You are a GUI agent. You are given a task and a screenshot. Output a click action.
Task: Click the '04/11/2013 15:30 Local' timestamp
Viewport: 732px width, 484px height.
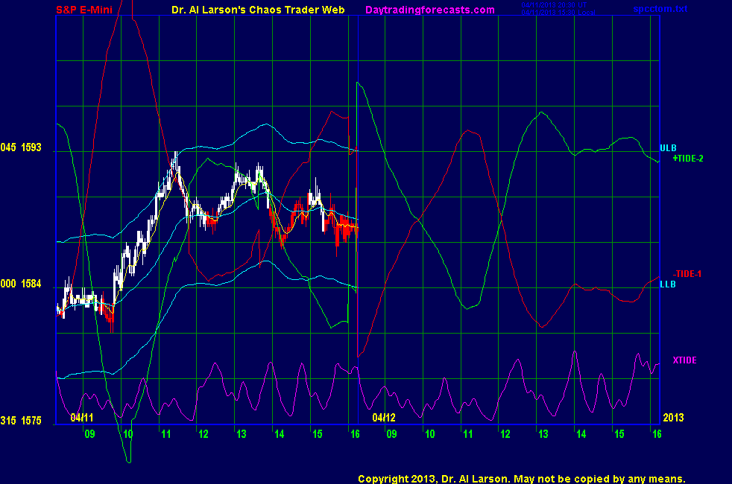click(558, 13)
